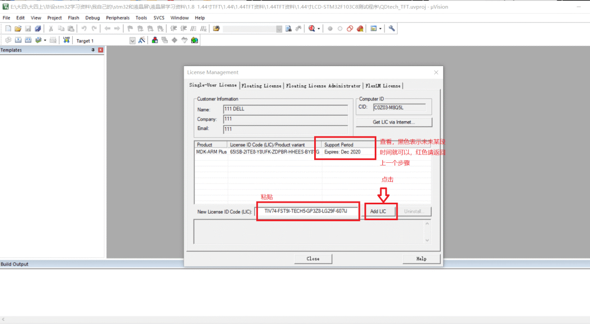Image resolution: width=590 pixels, height=324 pixels.
Task: Pin the Templates panel
Action: [x=93, y=50]
